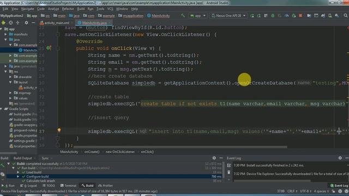This screenshot has width=349, height=196.
Task: Open Build panel settings gear
Action: click(214, 158)
